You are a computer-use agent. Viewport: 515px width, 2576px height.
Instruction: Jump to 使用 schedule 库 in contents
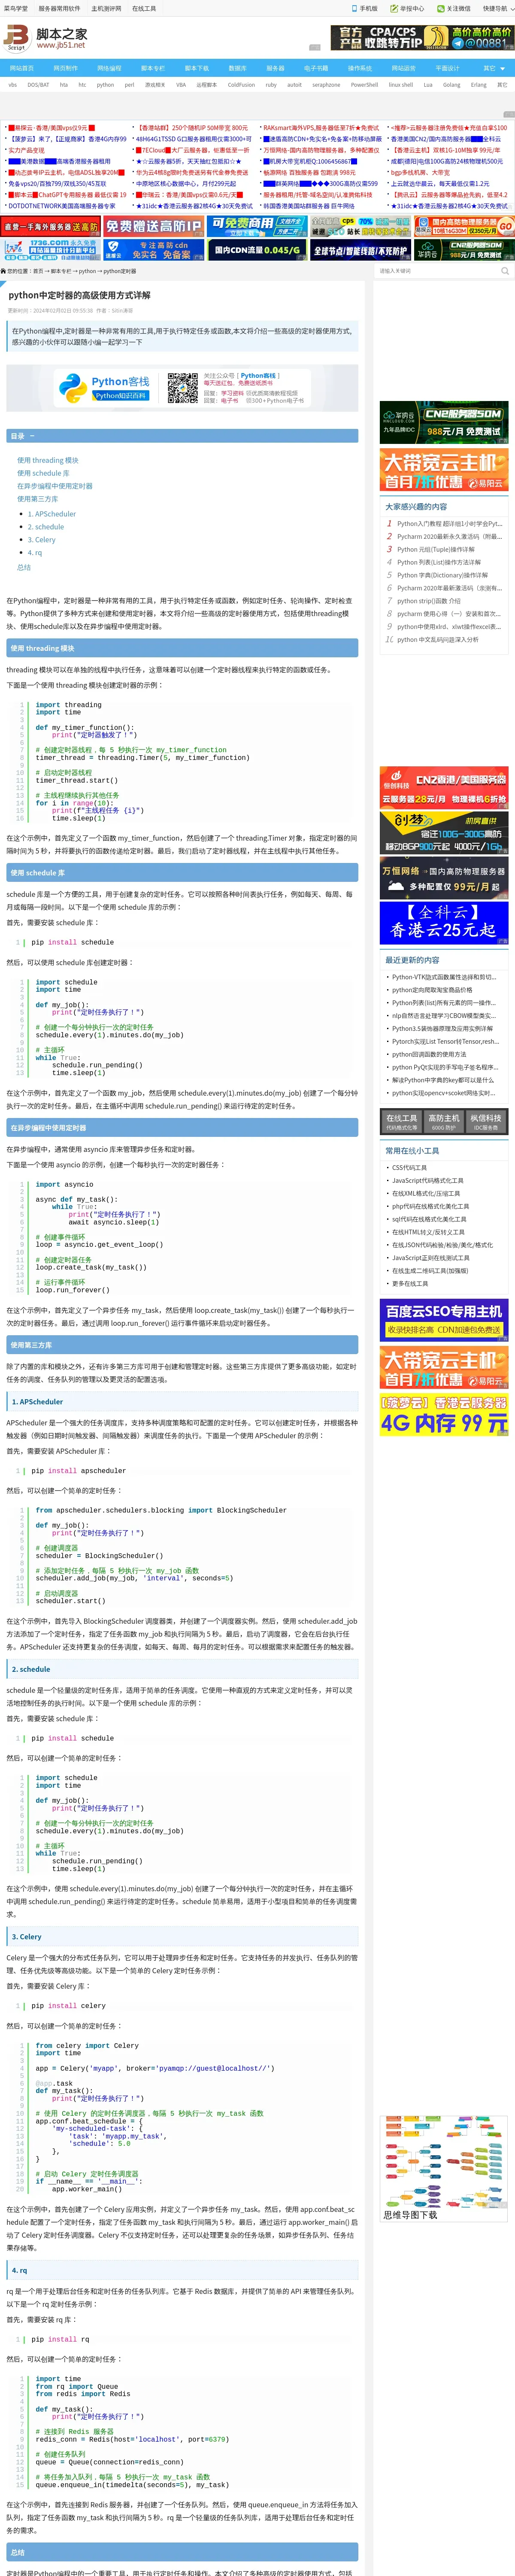click(x=43, y=473)
